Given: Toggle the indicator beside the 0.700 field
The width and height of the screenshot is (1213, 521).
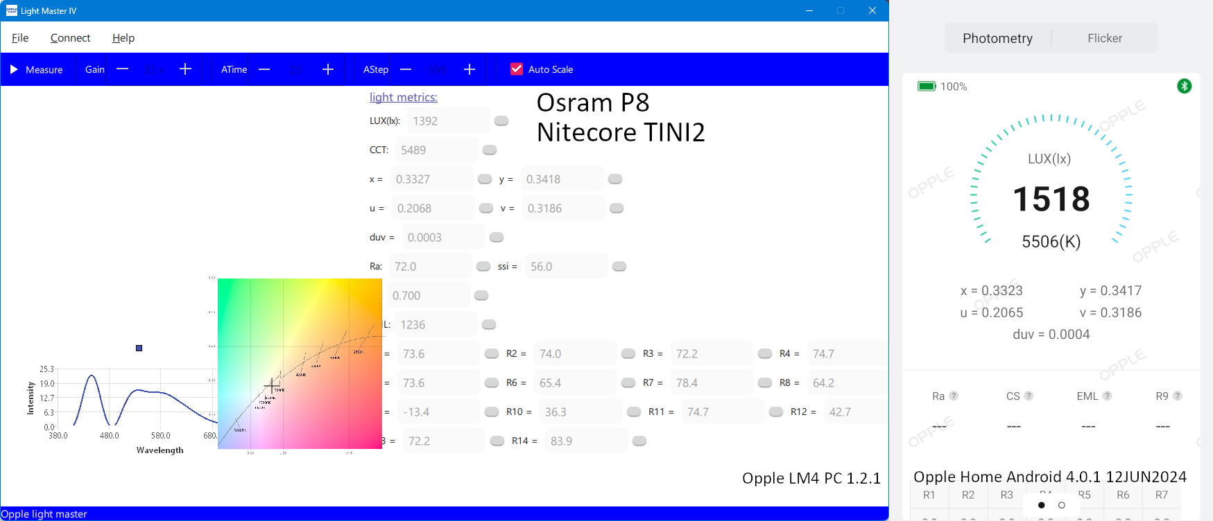Looking at the screenshot, I should click(x=481, y=295).
